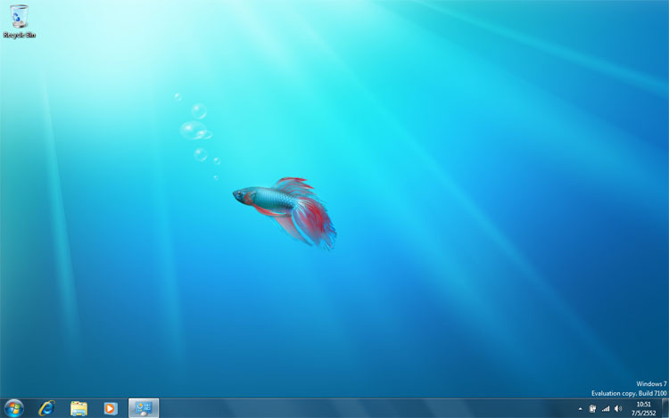Open the network signal tray icon

tap(606, 408)
